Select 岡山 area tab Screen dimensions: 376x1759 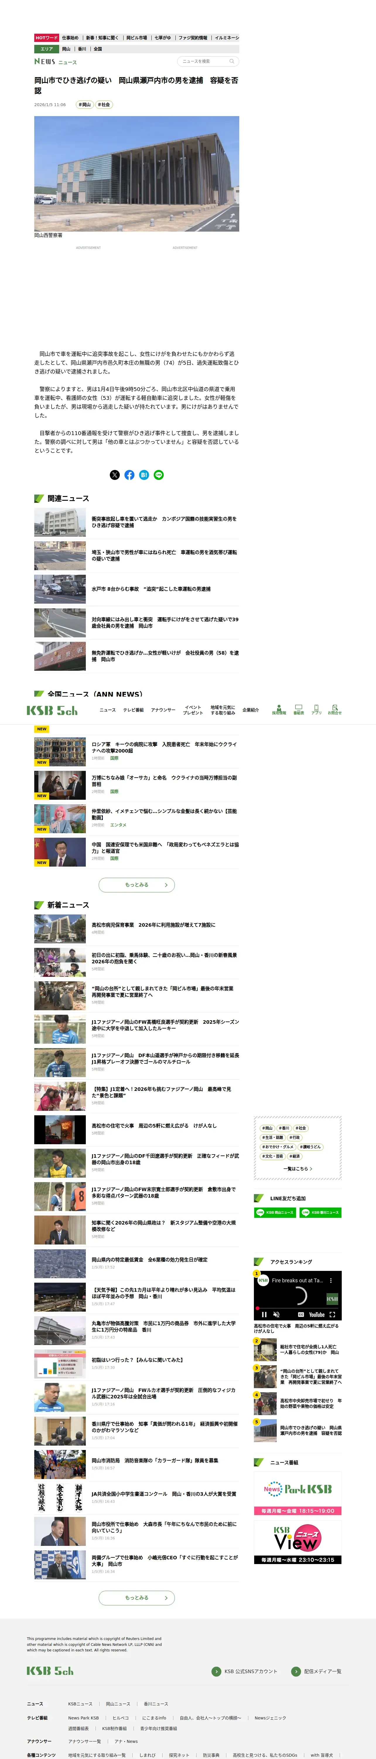tap(66, 49)
